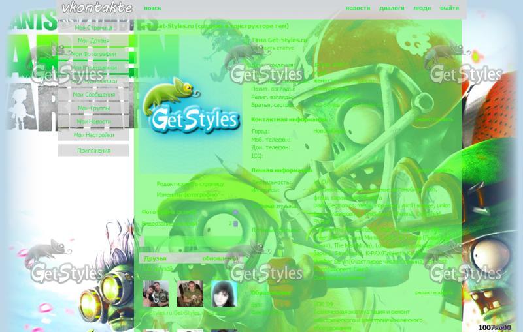Click обновления link in Друзья header
The height and width of the screenshot is (332, 523).
(220, 258)
